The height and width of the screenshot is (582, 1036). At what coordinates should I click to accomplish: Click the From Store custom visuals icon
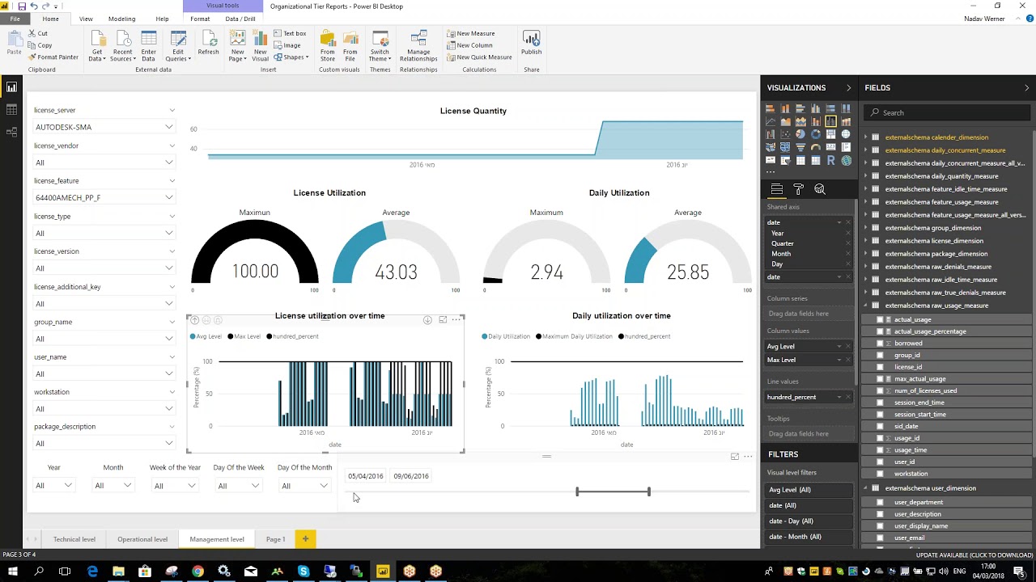click(327, 46)
